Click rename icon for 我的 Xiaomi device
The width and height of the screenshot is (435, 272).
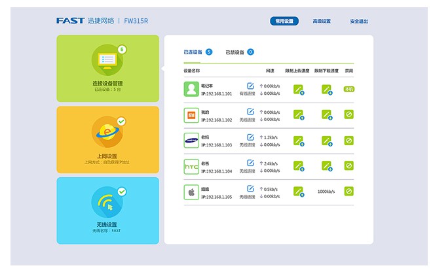[250, 112]
